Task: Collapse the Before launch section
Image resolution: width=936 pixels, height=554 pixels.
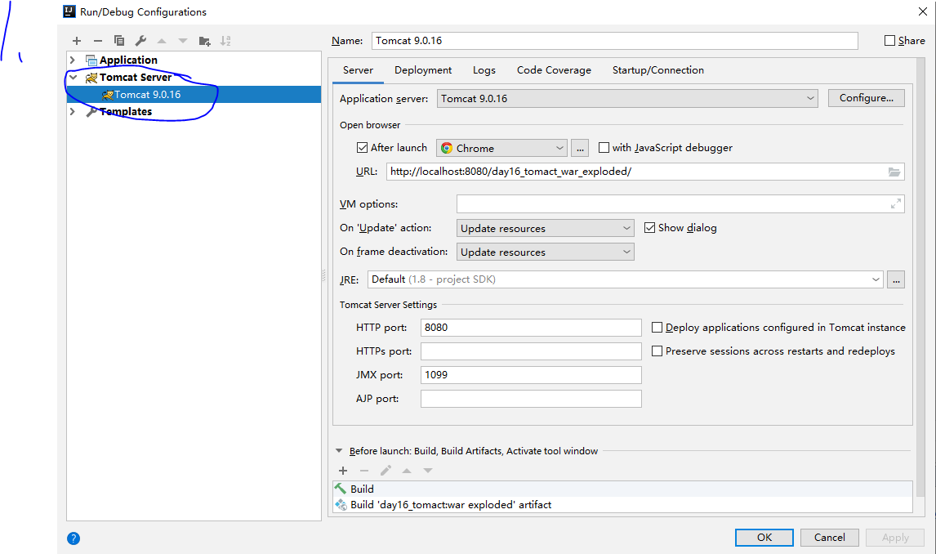Action: (339, 451)
